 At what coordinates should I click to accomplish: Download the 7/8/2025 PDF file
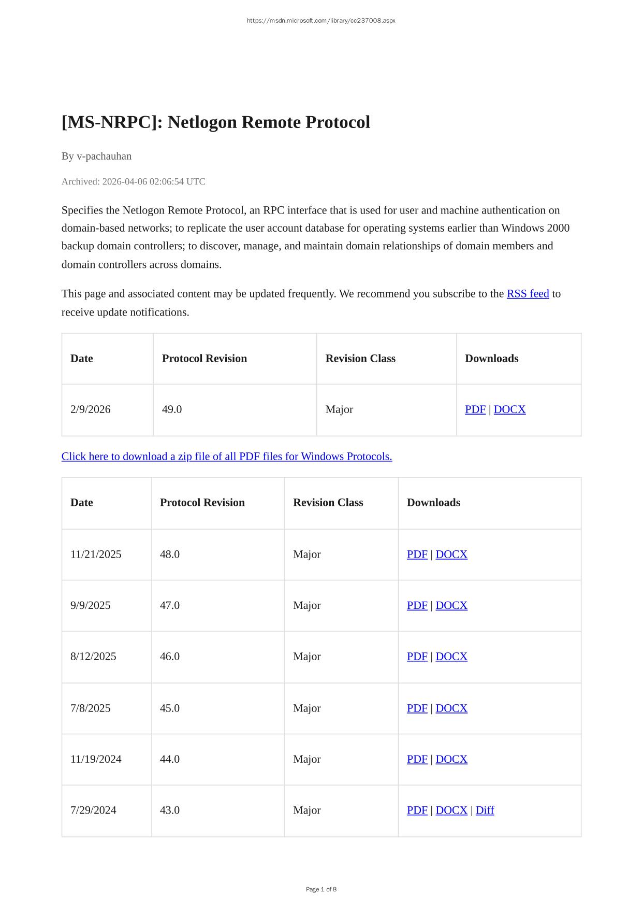[417, 708]
